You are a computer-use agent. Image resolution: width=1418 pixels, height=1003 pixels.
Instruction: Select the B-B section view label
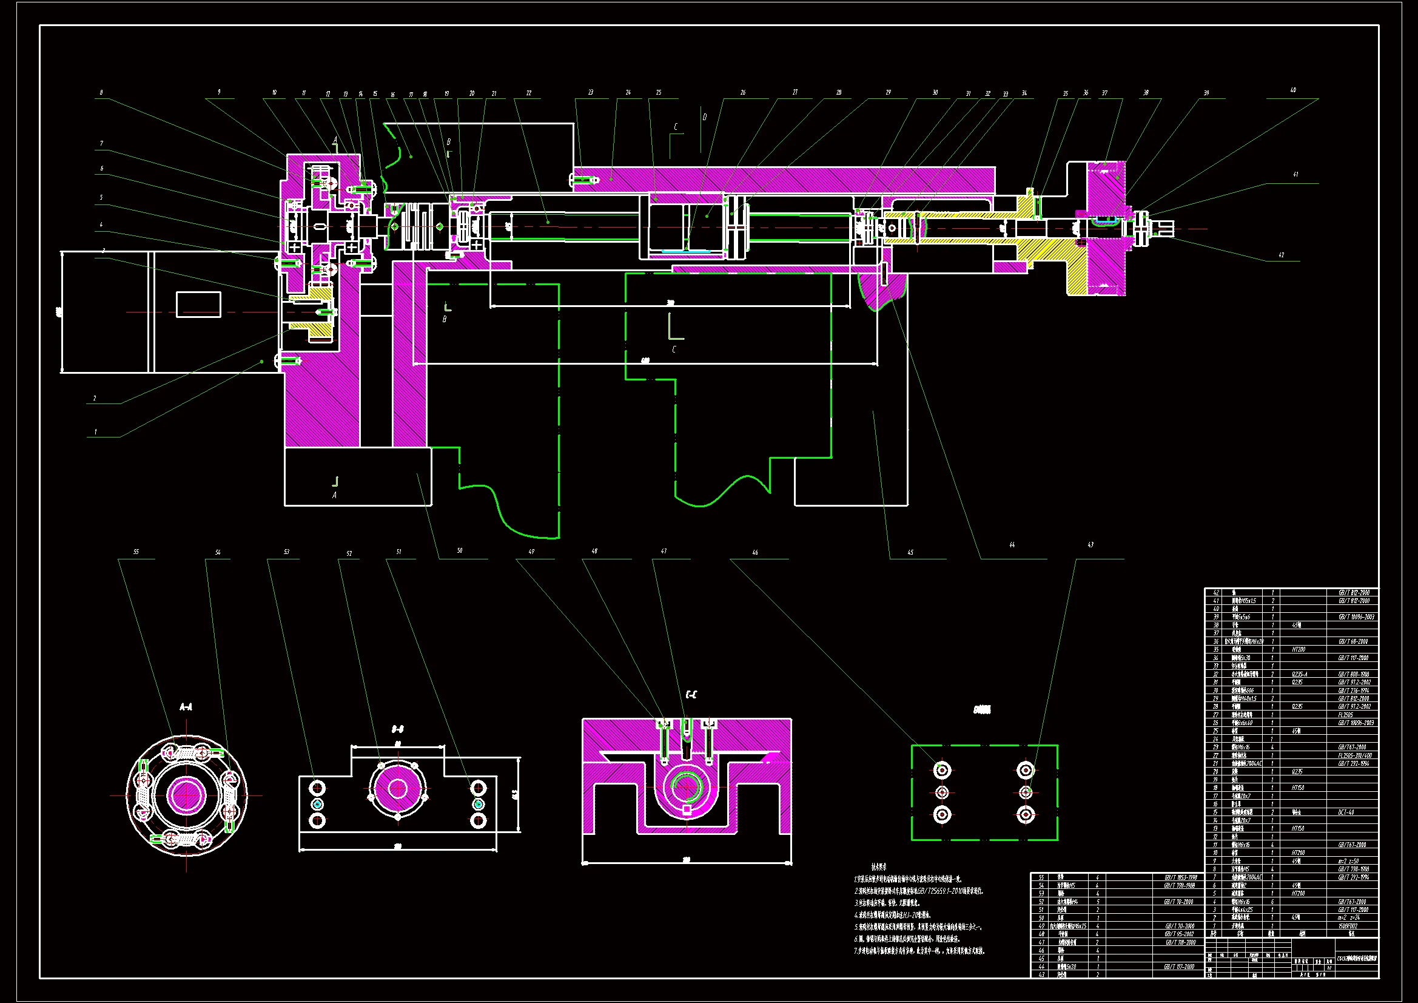[398, 729]
